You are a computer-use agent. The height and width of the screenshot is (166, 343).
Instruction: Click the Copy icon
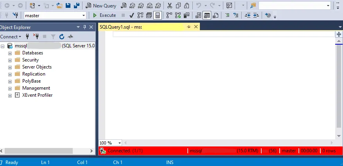[x=178, y=6]
